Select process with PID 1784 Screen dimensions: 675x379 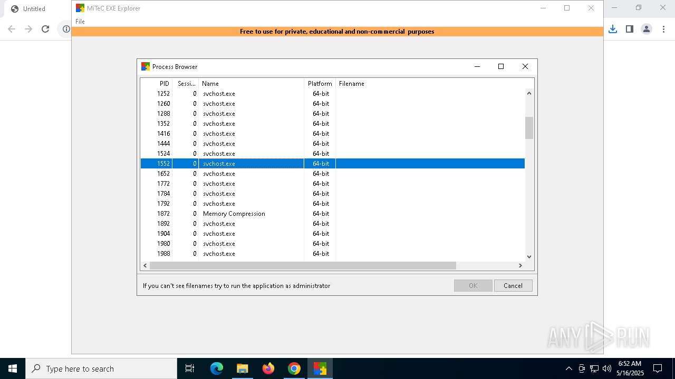coord(333,194)
